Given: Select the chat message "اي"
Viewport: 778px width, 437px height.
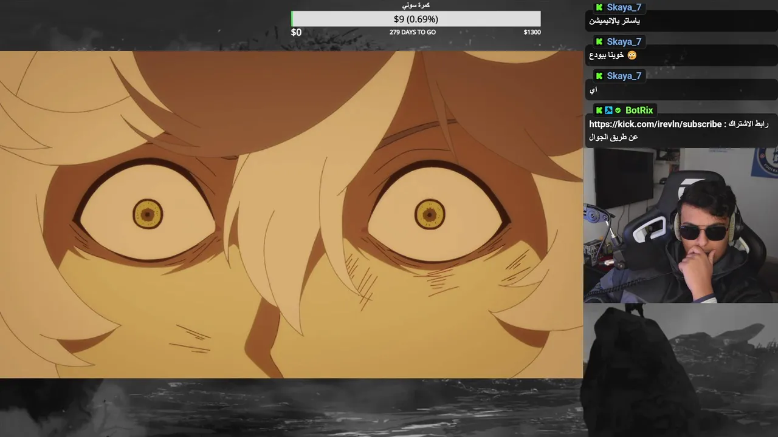Looking at the screenshot, I should [x=593, y=90].
